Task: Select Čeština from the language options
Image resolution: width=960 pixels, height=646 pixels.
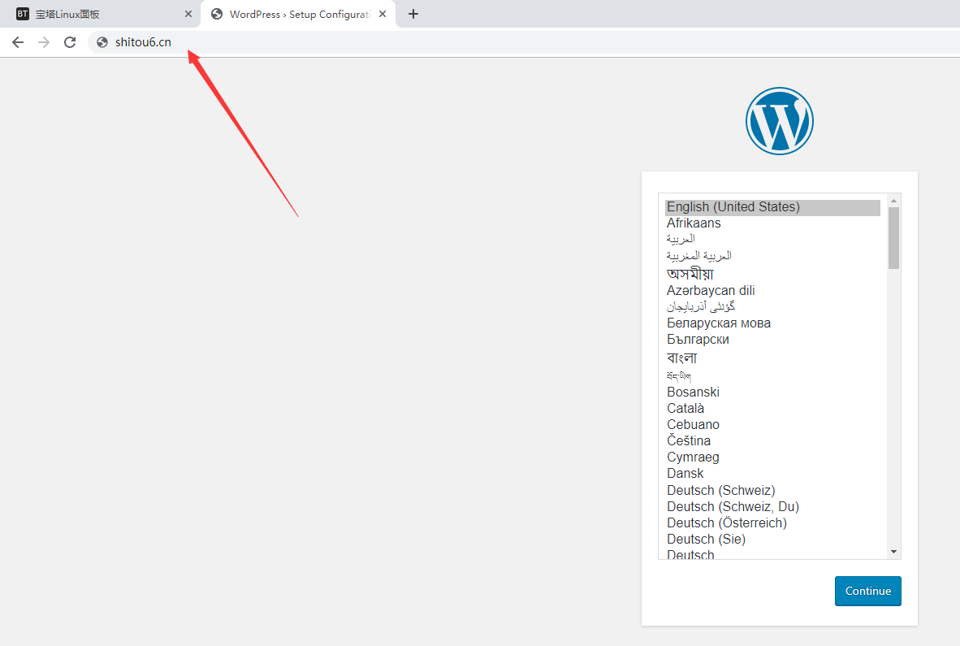Action: click(x=689, y=440)
